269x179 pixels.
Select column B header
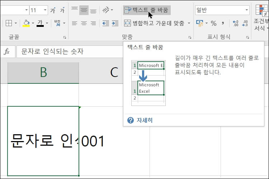43,72
